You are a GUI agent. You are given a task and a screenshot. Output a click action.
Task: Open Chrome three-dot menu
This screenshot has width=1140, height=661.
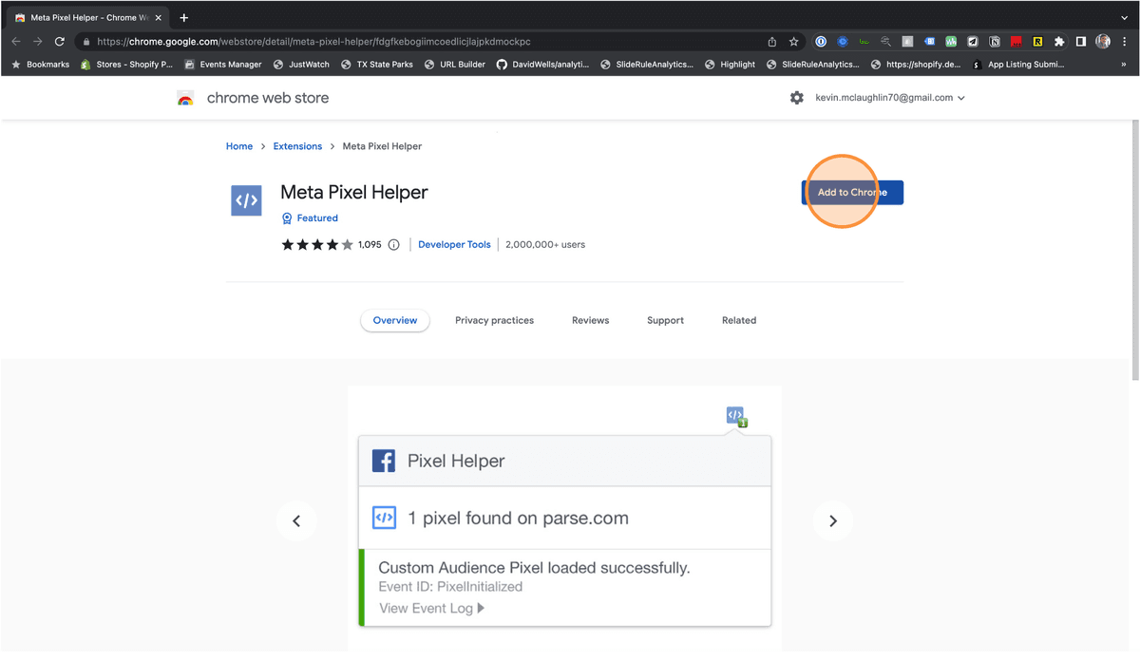click(x=1124, y=42)
